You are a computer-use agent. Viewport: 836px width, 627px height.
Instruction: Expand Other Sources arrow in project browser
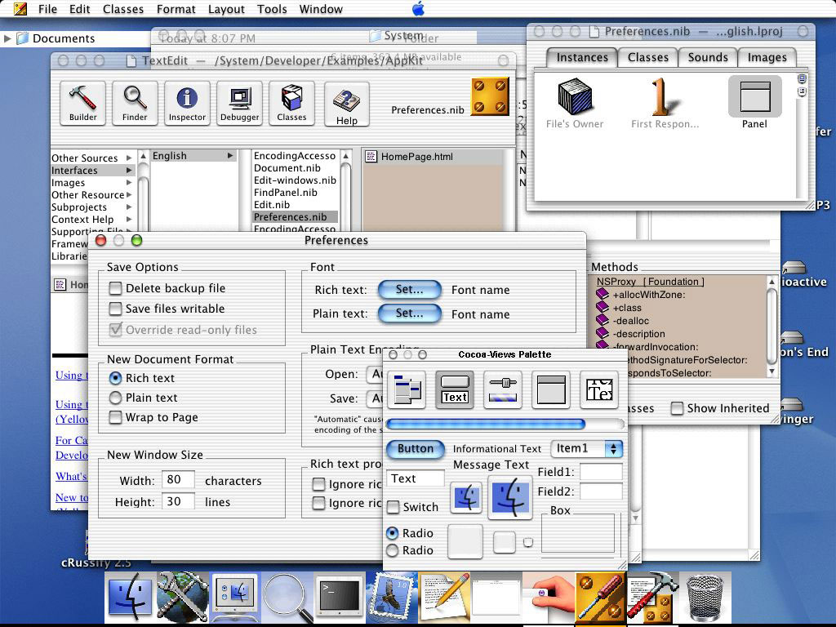pyautogui.click(x=129, y=158)
